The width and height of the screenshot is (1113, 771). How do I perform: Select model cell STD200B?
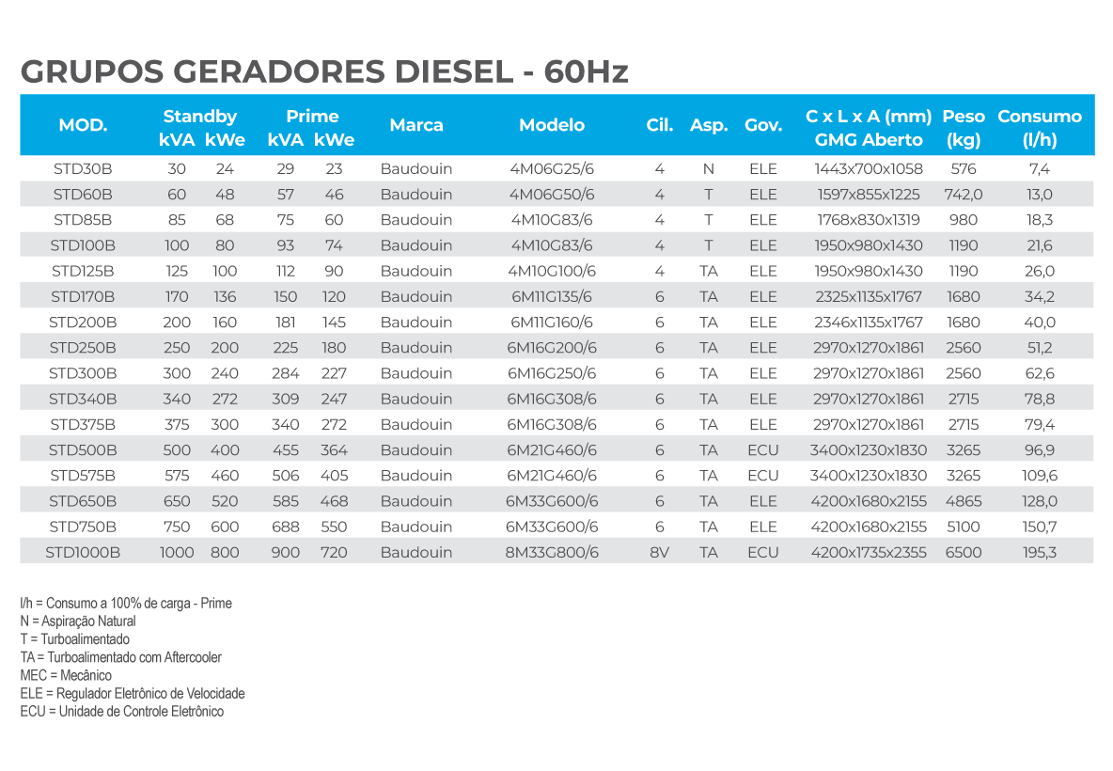83,323
